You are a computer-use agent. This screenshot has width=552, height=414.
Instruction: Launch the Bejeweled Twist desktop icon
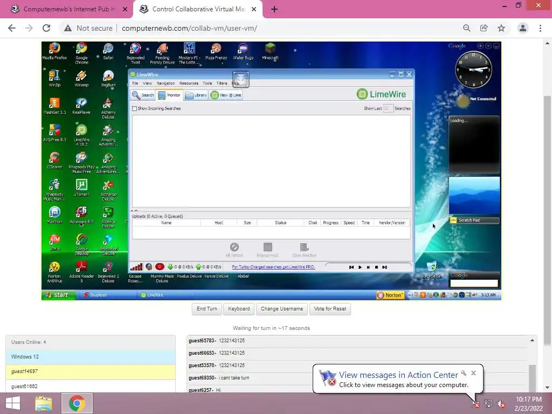pyautogui.click(x=135, y=53)
